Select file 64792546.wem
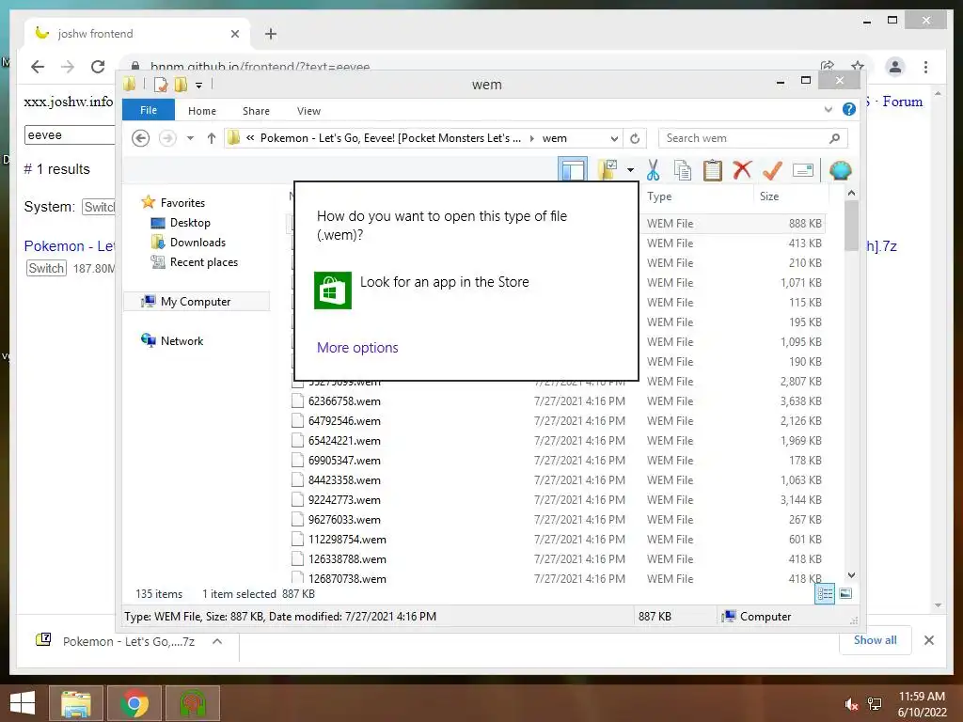Image resolution: width=963 pixels, height=722 pixels. tap(344, 420)
